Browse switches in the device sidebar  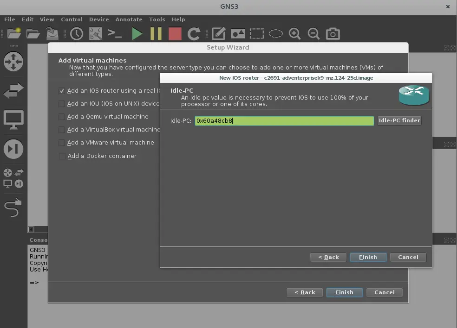coord(13,90)
